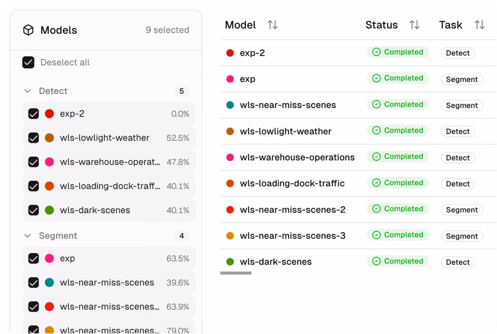Click the table row name 'wls-loading-dock-traffic'
497x334 pixels.
[x=292, y=183]
